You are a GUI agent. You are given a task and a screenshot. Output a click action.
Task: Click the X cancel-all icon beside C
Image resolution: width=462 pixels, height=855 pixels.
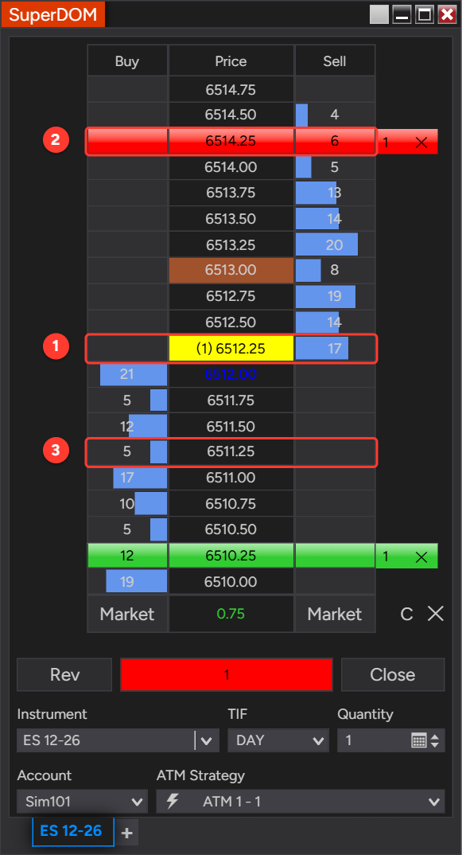pyautogui.click(x=435, y=614)
